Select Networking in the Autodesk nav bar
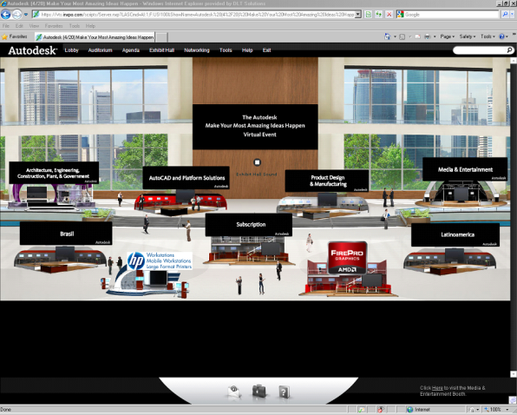 pyautogui.click(x=197, y=50)
